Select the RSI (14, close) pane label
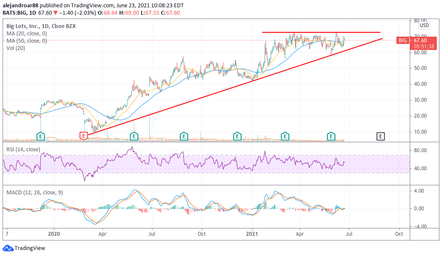The image size is (442, 256). pyautogui.click(x=23, y=149)
